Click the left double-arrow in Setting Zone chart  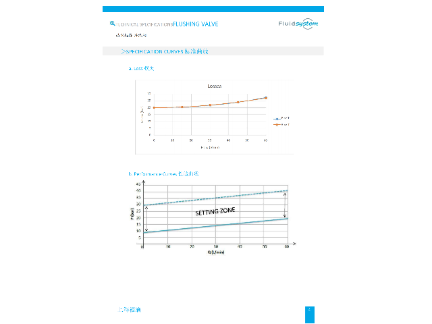click(146, 219)
